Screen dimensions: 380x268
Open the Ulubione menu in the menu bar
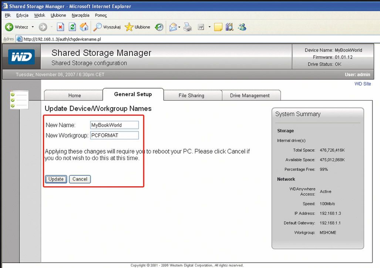(x=58, y=15)
